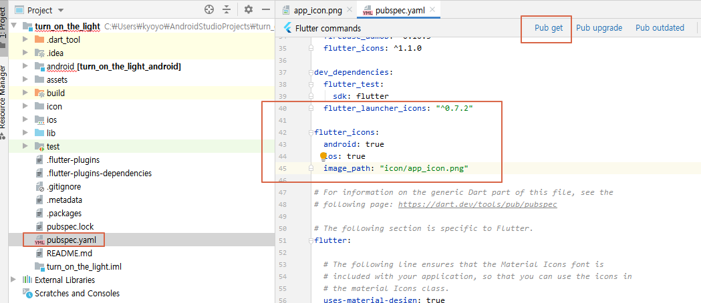The width and height of the screenshot is (701, 303).
Task: Expand the assets folder
Action: (25, 80)
